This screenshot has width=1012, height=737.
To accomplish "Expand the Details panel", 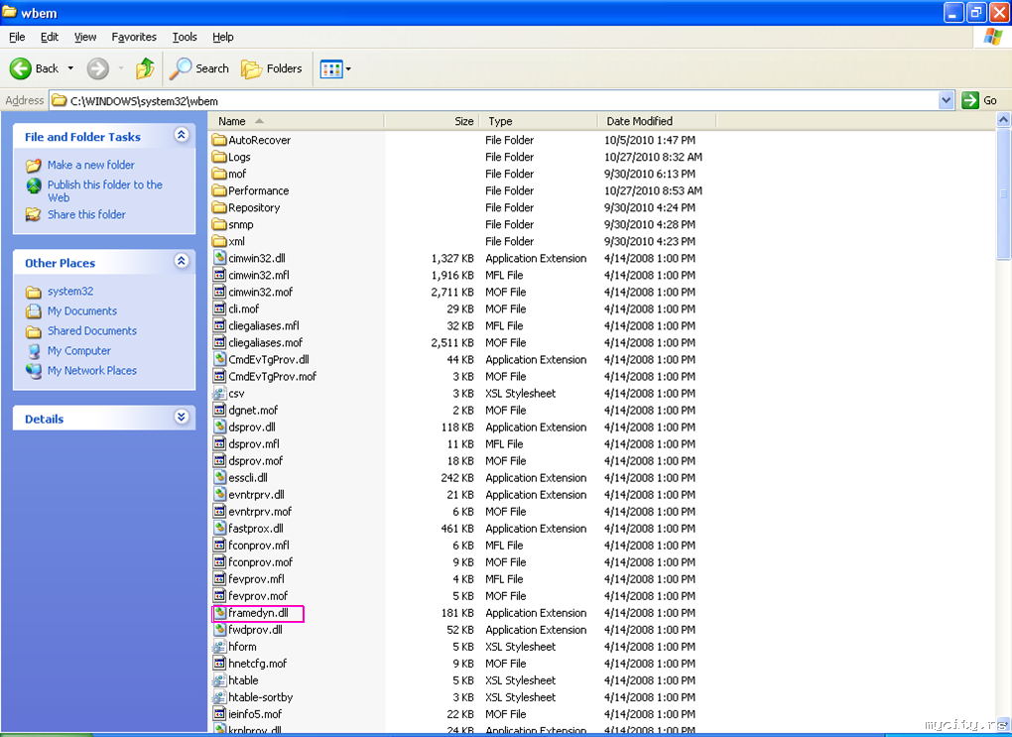I will coord(181,418).
